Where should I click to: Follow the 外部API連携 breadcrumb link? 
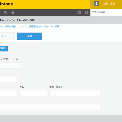11,27
